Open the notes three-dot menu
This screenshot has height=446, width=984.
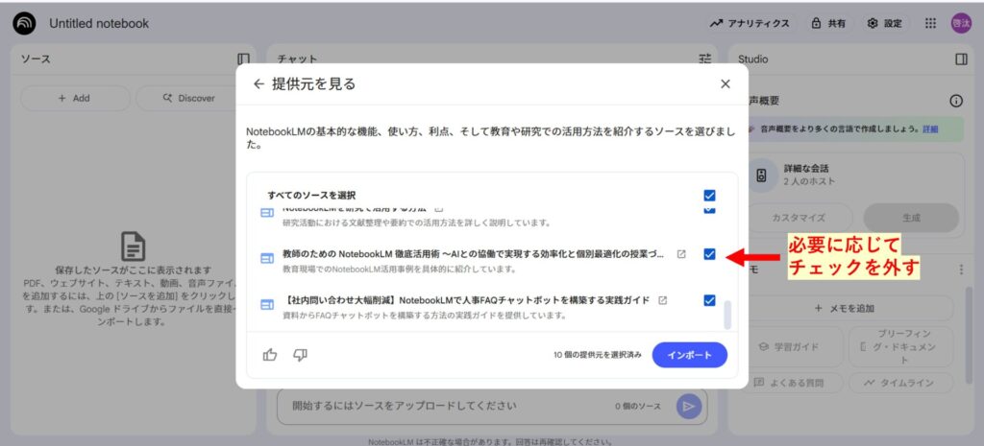961,270
